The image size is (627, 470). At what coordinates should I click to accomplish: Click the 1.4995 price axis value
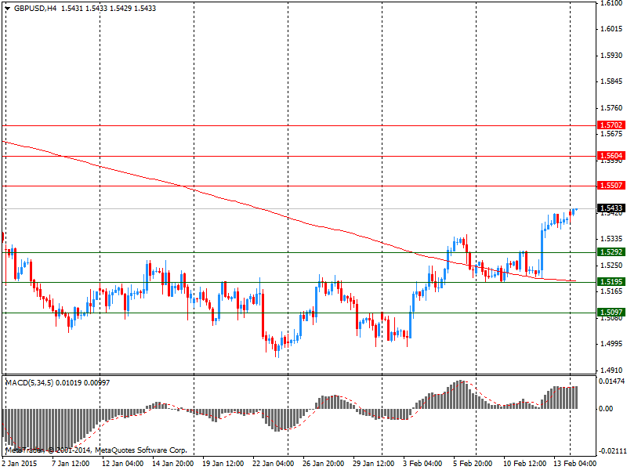611,344
